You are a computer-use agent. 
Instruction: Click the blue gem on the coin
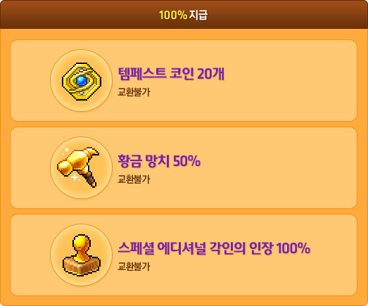coord(82,81)
